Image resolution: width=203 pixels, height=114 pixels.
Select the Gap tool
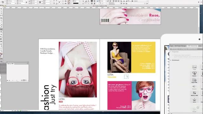(x=1, y=16)
